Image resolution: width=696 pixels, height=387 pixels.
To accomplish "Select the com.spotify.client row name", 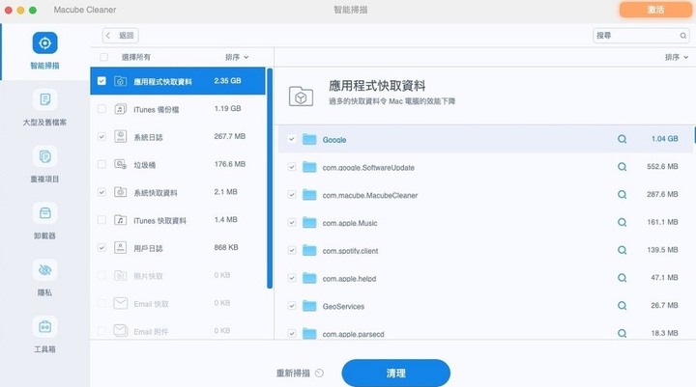I will [x=350, y=251].
